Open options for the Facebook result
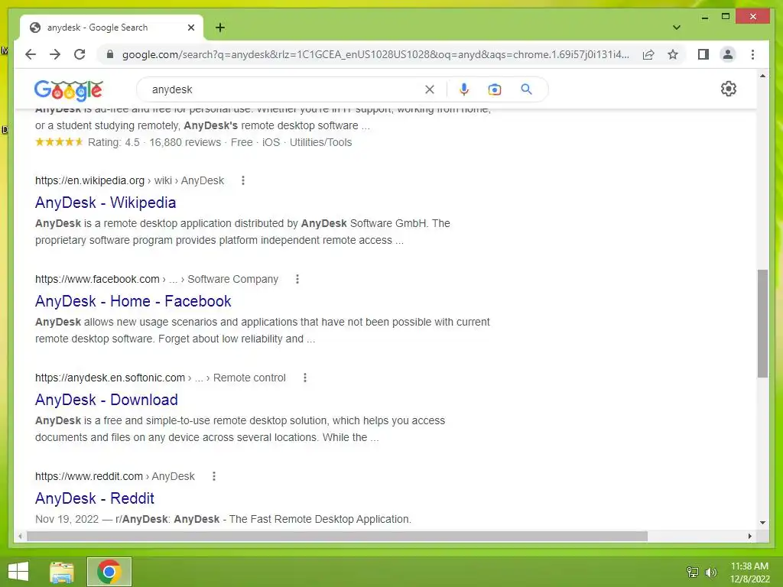 [x=297, y=279]
